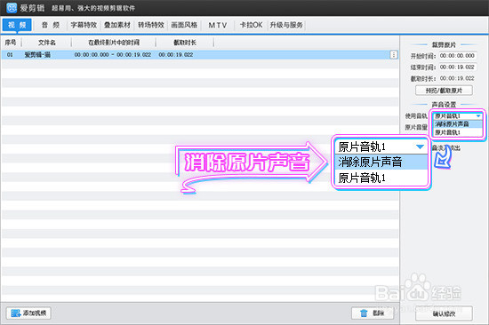Click the 添加视频 button
The height and width of the screenshot is (325, 489).
tap(28, 313)
